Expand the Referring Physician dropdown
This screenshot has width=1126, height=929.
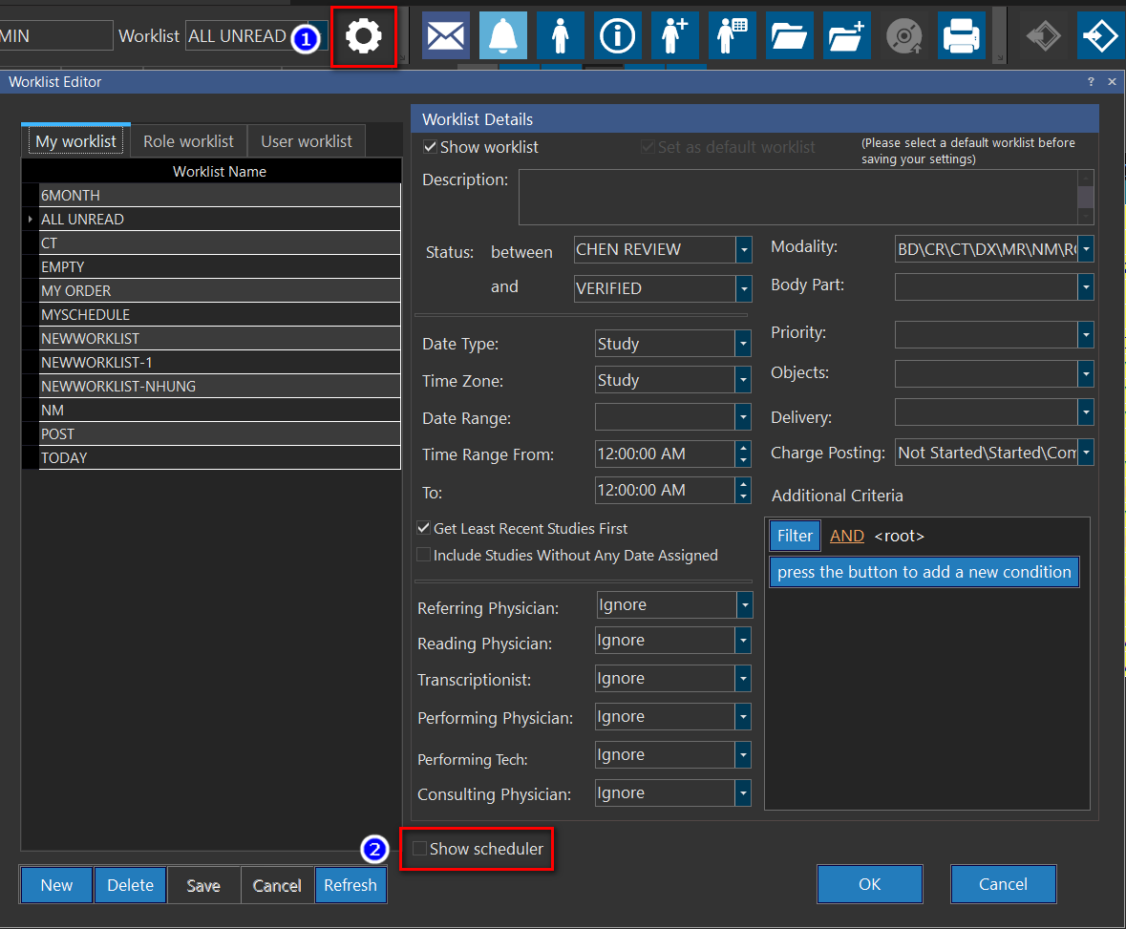(744, 605)
